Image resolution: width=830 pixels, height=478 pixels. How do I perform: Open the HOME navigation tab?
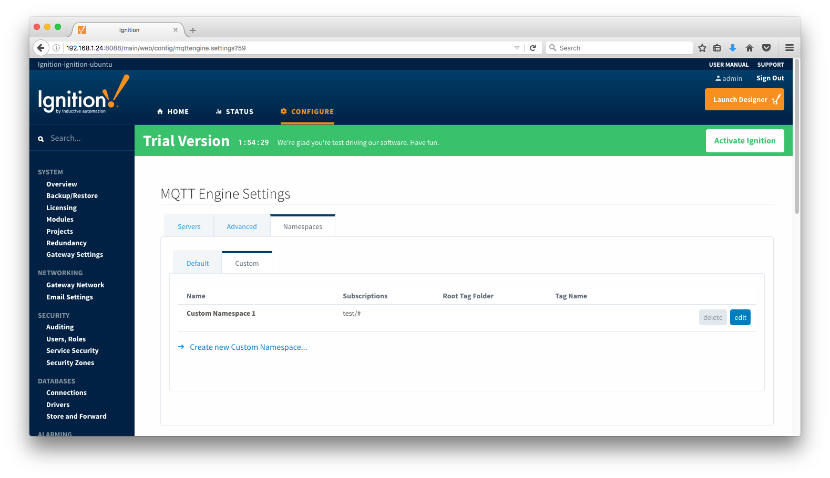click(173, 111)
